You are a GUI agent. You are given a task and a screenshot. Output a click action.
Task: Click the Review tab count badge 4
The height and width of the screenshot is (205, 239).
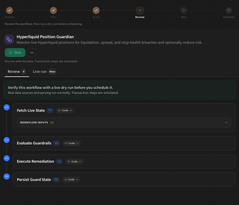(24, 72)
